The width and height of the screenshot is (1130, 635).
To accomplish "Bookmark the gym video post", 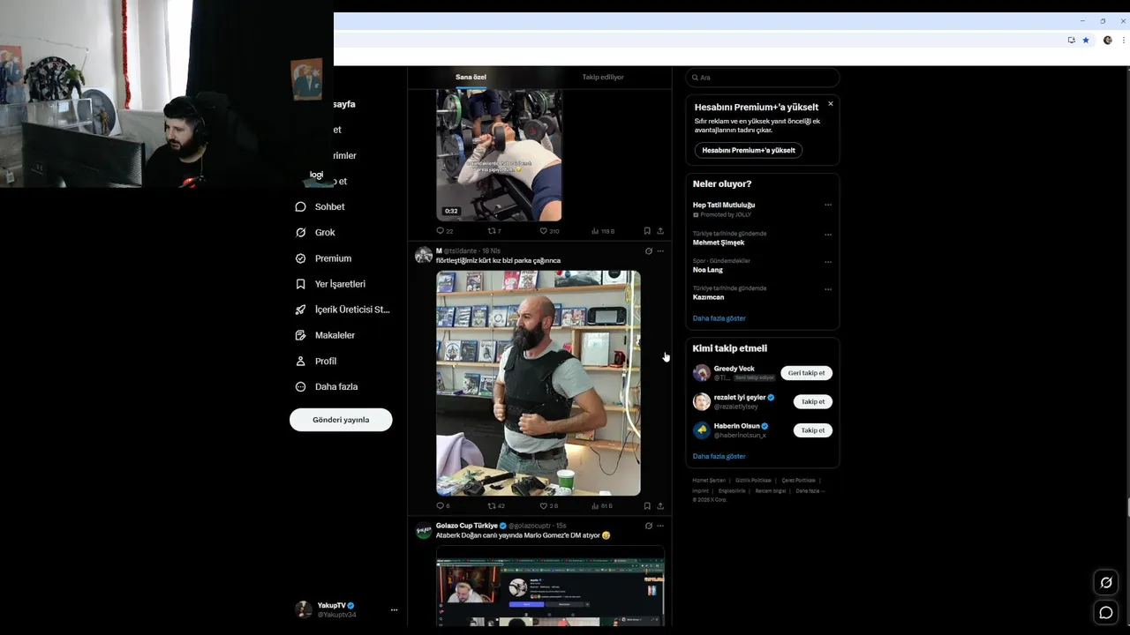I will tap(647, 231).
